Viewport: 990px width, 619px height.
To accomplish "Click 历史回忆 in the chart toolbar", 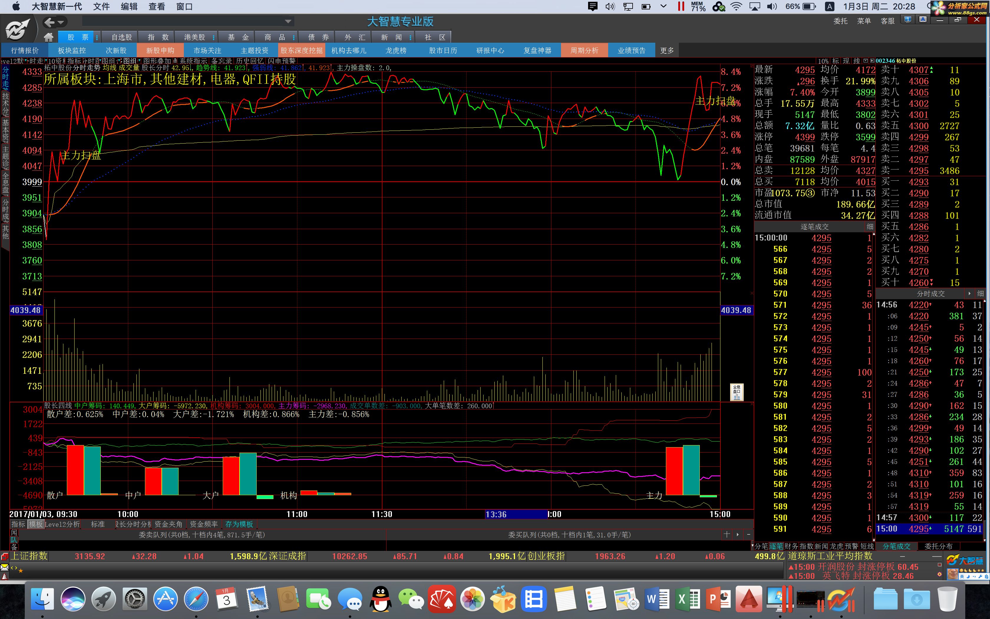I will (250, 61).
